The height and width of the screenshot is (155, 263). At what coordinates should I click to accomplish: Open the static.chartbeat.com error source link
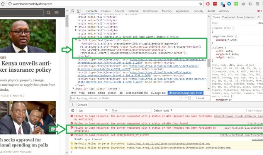click(x=241, y=135)
